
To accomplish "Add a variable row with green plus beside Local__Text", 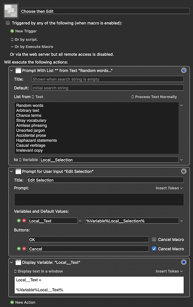I will click(19, 221).
